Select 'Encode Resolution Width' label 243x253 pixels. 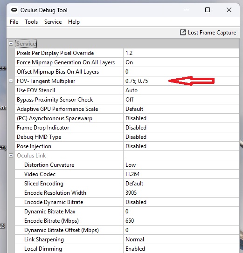click(55, 192)
